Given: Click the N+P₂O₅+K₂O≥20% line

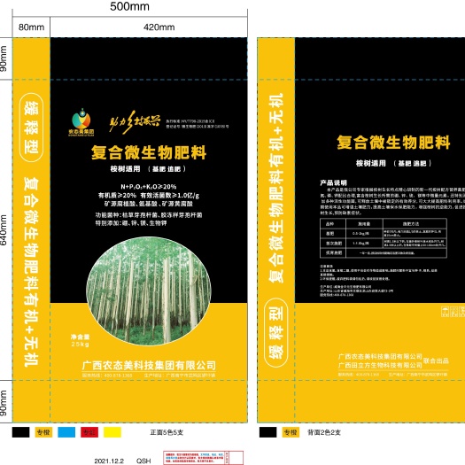Looking at the screenshot, I should [149, 187].
